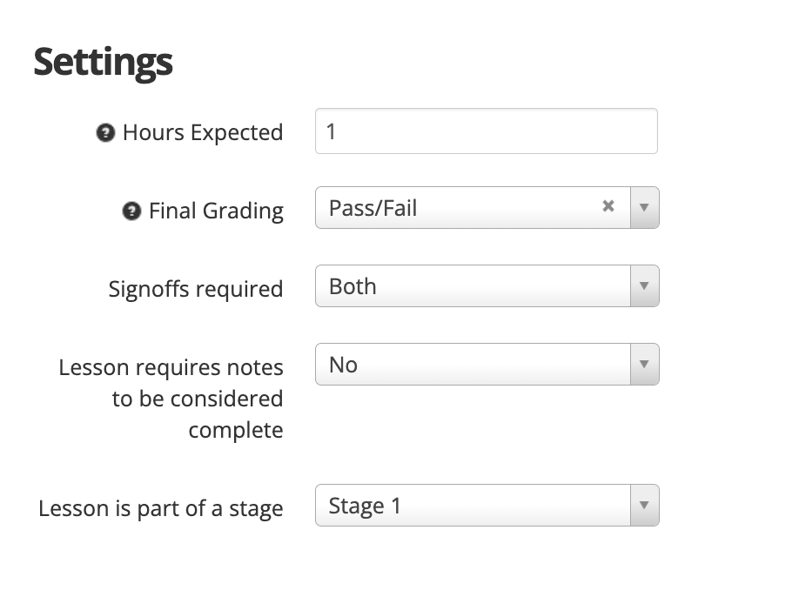Click the 'Both' value in Signoffs required
Screen dimensions: 799x597
(352, 287)
